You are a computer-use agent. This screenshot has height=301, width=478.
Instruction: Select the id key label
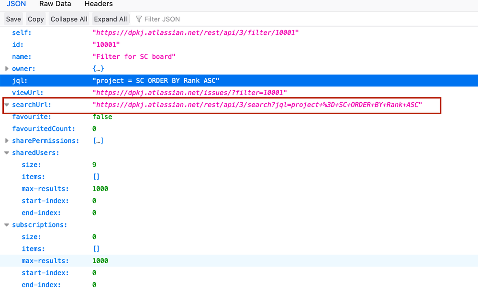(x=18, y=45)
